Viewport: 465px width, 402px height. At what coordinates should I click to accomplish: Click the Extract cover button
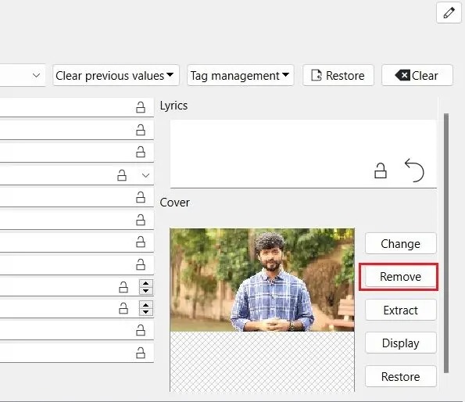coord(401,310)
